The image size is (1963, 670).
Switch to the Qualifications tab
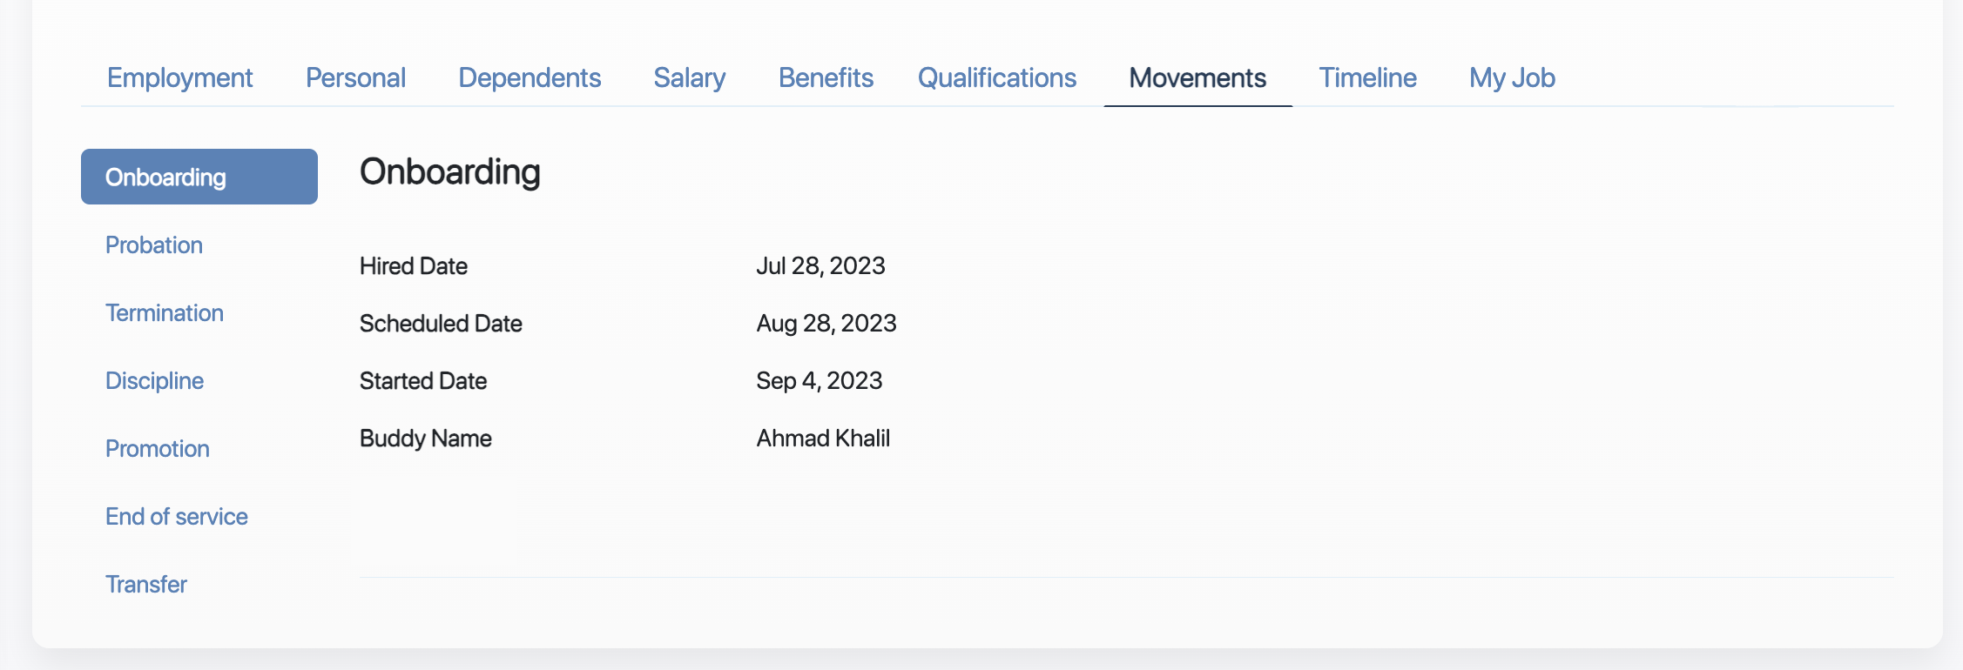(996, 77)
